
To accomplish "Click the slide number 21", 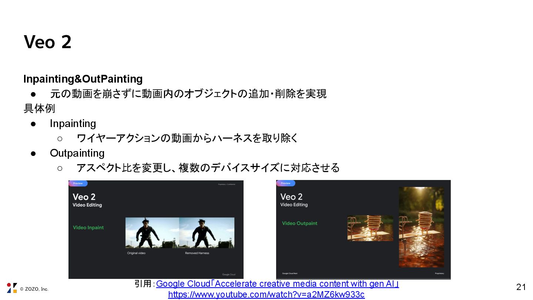I will click(x=521, y=287).
